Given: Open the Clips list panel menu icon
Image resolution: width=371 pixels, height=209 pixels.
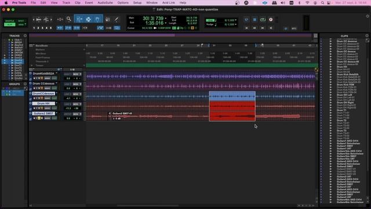Looking at the screenshot, I should click(367, 36).
